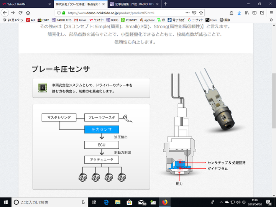
Task: Open a new tab with plus button
Action: [166, 4]
